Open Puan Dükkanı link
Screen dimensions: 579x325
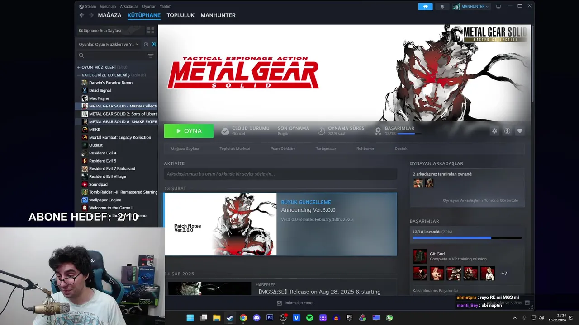click(x=283, y=149)
